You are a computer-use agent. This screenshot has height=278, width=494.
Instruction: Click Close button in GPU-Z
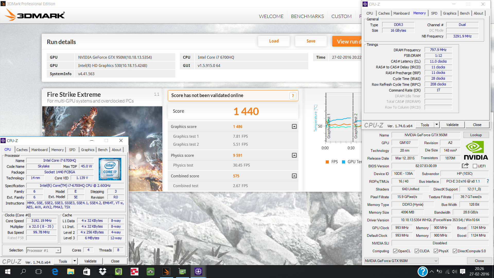[479, 261]
